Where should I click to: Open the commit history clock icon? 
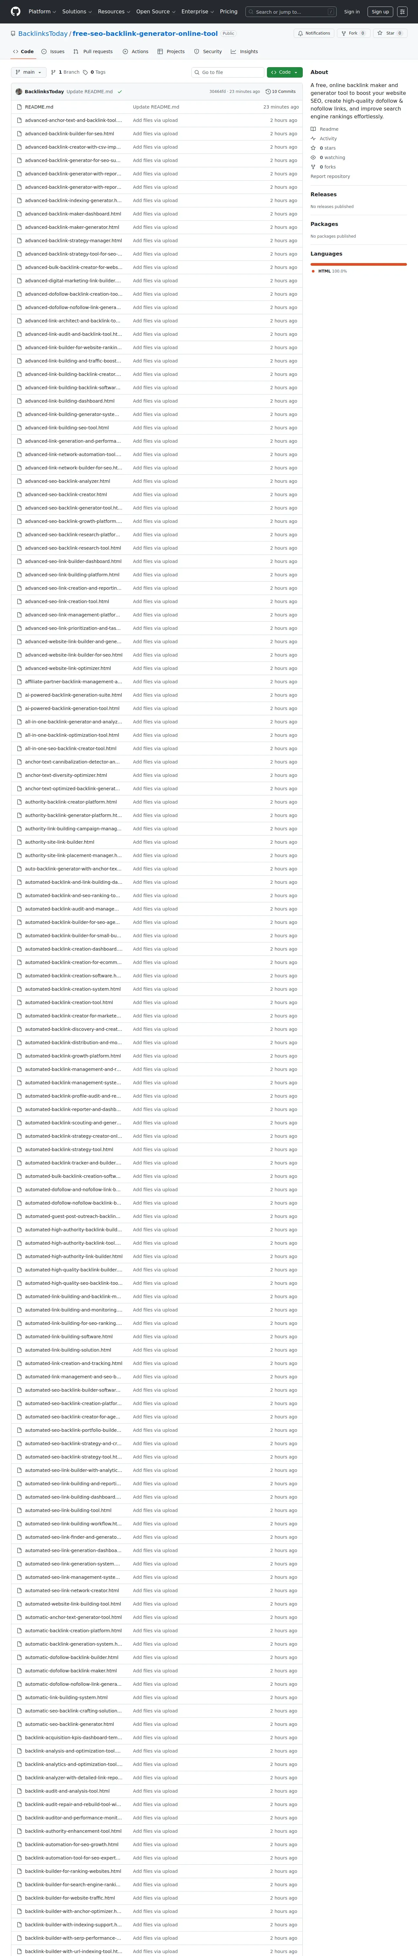pos(268,92)
